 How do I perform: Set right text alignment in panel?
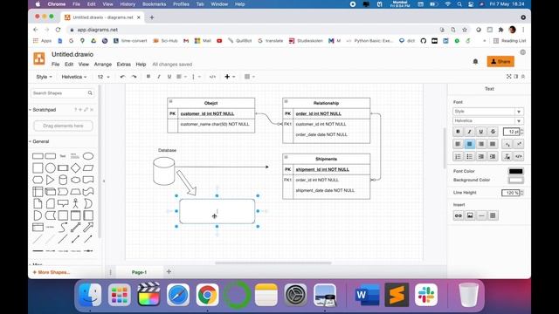[481, 144]
